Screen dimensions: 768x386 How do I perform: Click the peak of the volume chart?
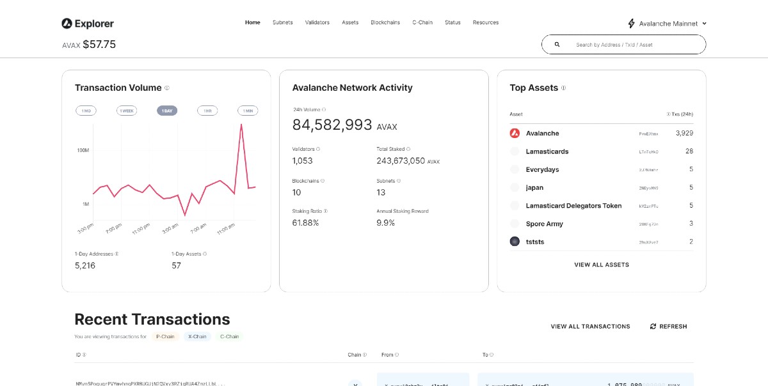[241, 124]
